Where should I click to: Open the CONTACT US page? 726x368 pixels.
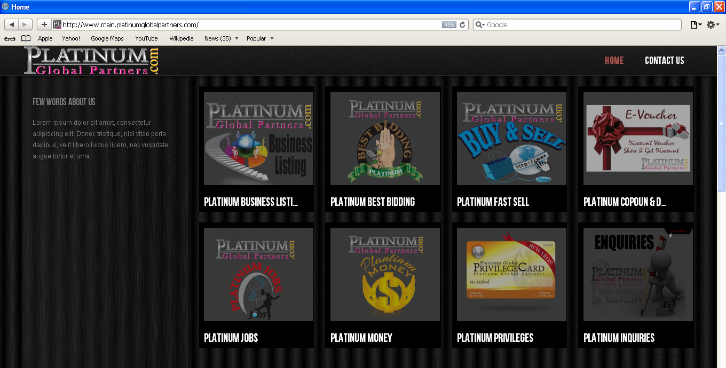click(665, 60)
